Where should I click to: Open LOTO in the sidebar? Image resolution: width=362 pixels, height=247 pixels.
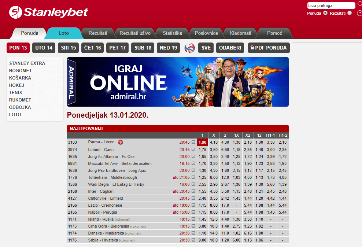coord(15,115)
